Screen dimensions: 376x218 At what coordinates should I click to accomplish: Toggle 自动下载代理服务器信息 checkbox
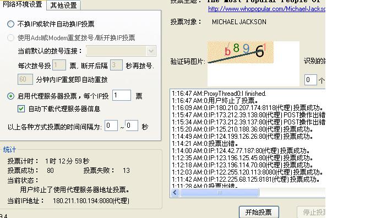[x=21, y=109]
